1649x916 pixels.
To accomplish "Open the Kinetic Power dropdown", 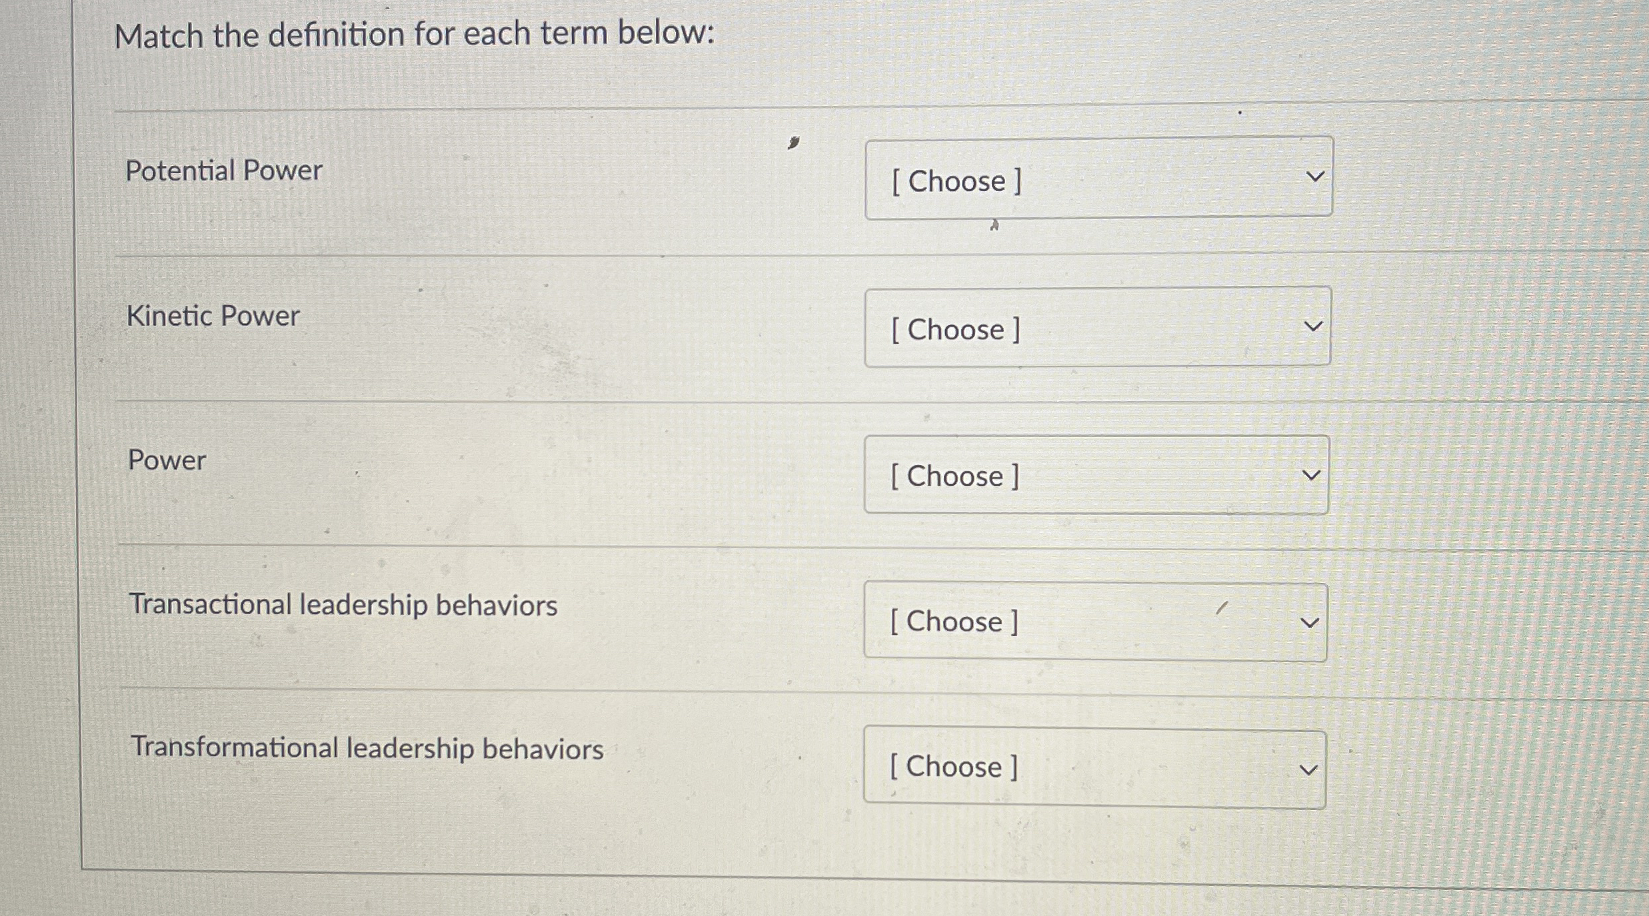I will (1095, 326).
